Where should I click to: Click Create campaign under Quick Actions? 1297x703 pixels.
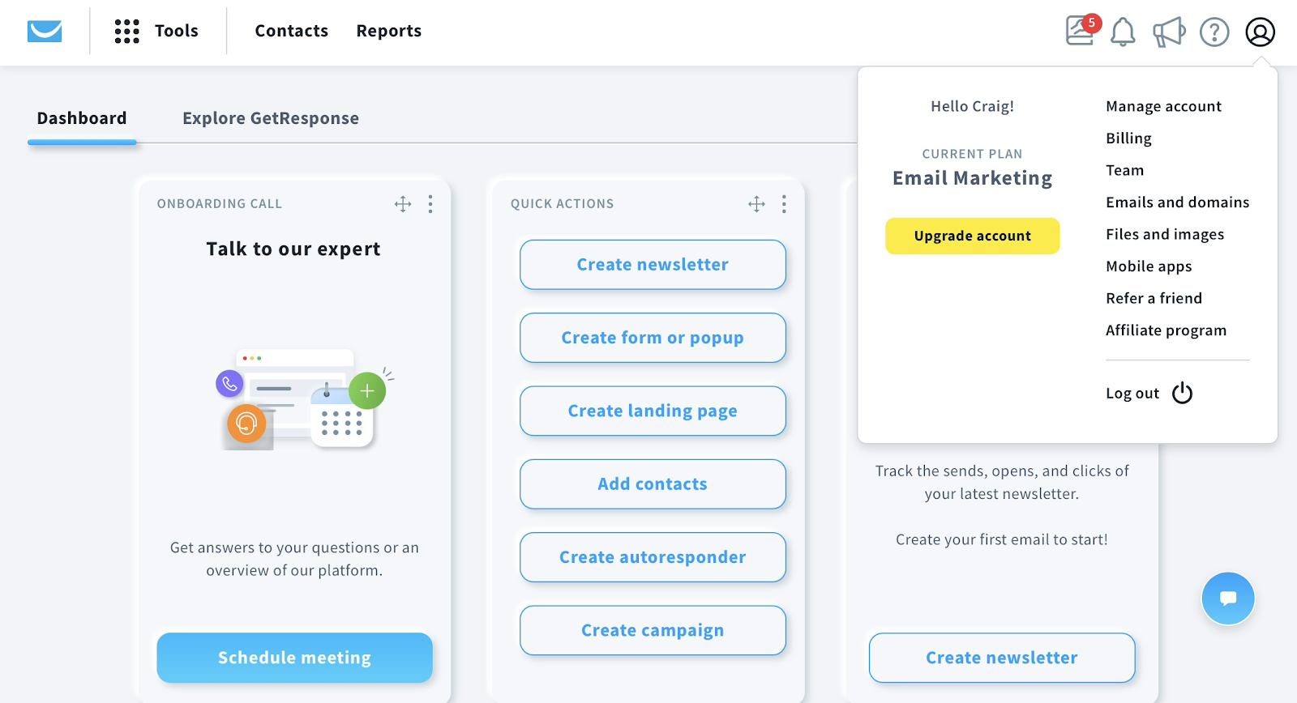(x=652, y=630)
